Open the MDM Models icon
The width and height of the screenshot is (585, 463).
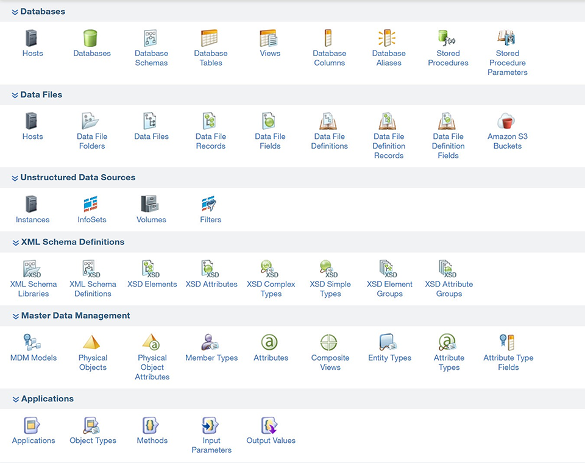[32, 342]
